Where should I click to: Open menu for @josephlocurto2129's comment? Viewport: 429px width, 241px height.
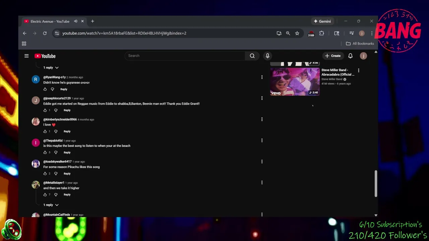(x=262, y=98)
